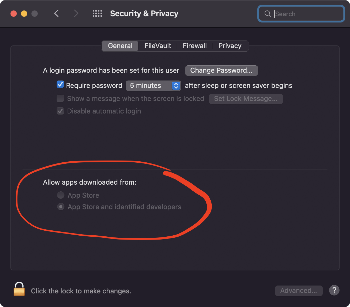This screenshot has width=350, height=307.
Task: Show all preferences grid icon
Action: [97, 14]
